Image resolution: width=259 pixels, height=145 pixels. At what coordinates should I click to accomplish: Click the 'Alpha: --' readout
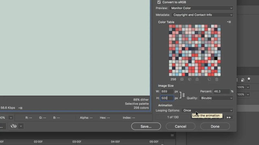(x=86, y=118)
